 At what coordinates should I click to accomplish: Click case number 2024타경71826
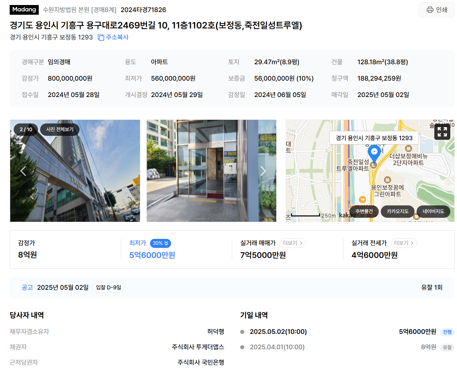pyautogui.click(x=143, y=10)
